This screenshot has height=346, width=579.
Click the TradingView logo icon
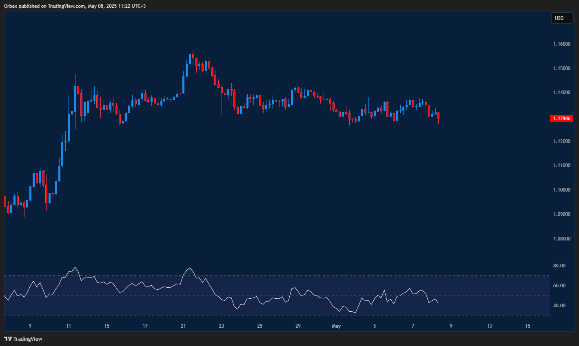(7, 339)
